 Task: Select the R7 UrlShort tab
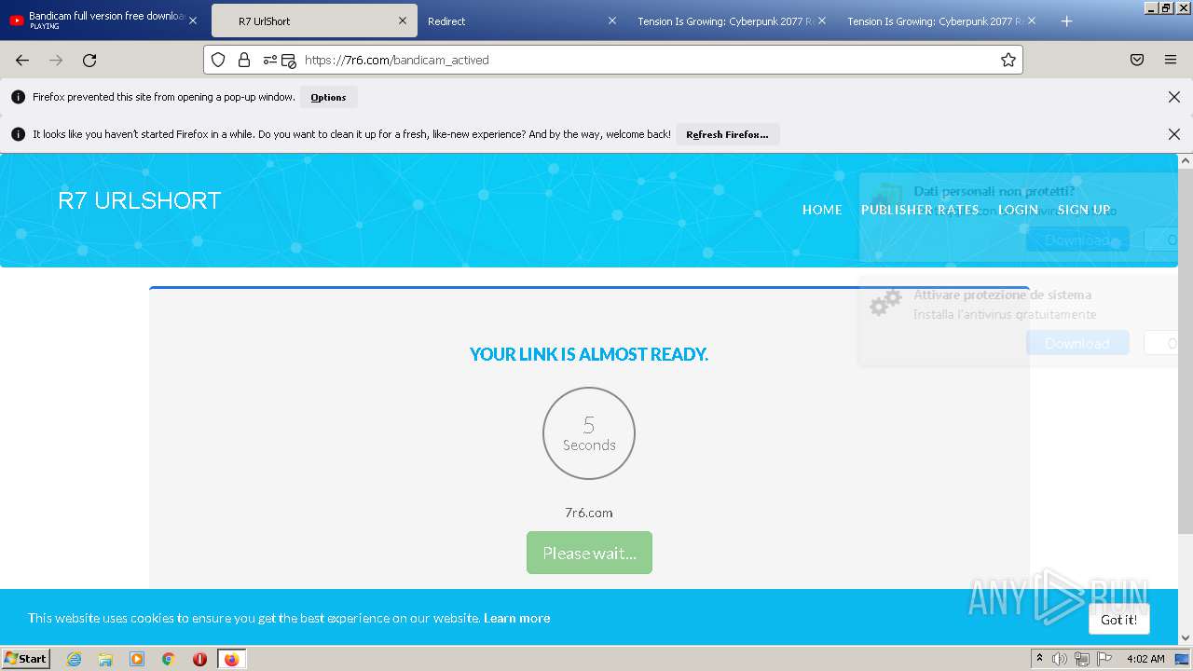tap(314, 21)
